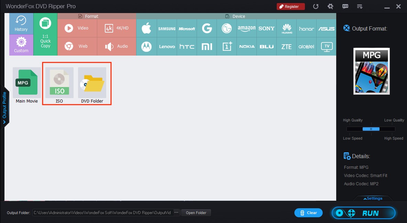Open the titlebar menu dropdown
407x223 pixels.
360,6
